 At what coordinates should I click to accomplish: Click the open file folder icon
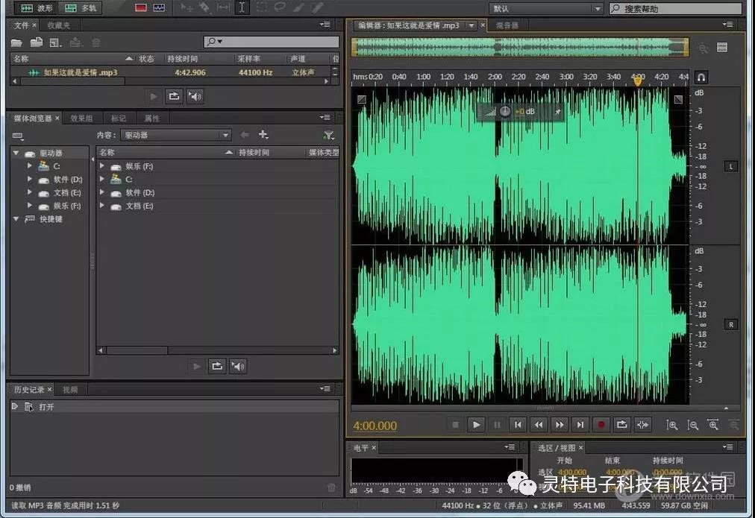coord(17,42)
